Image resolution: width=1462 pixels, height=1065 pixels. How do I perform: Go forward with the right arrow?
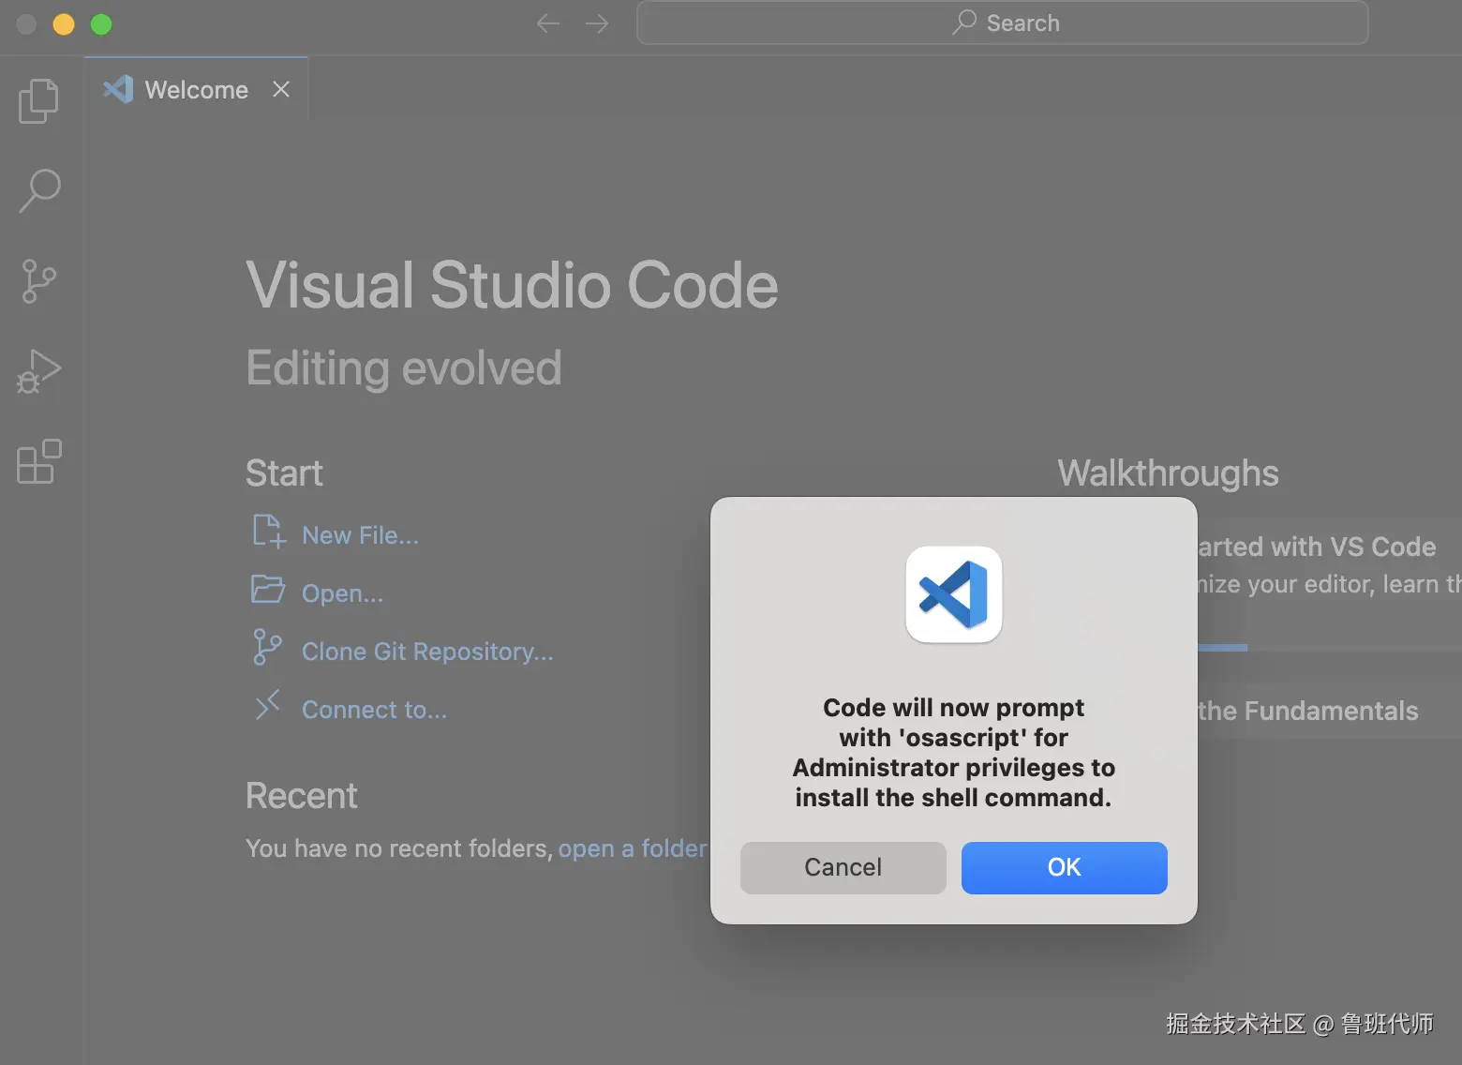pyautogui.click(x=597, y=23)
